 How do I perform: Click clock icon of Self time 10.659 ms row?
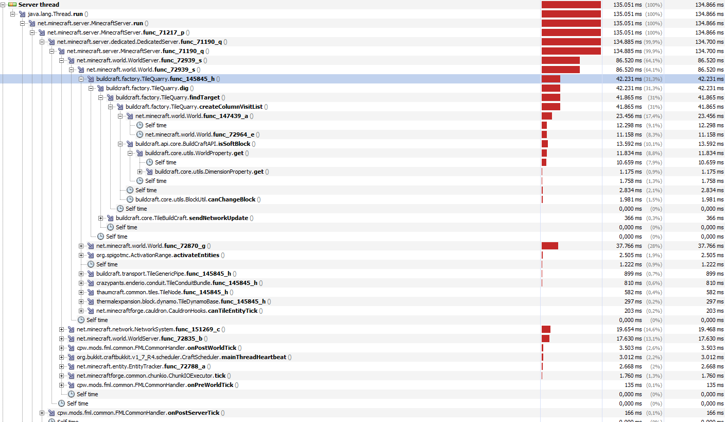click(x=149, y=162)
